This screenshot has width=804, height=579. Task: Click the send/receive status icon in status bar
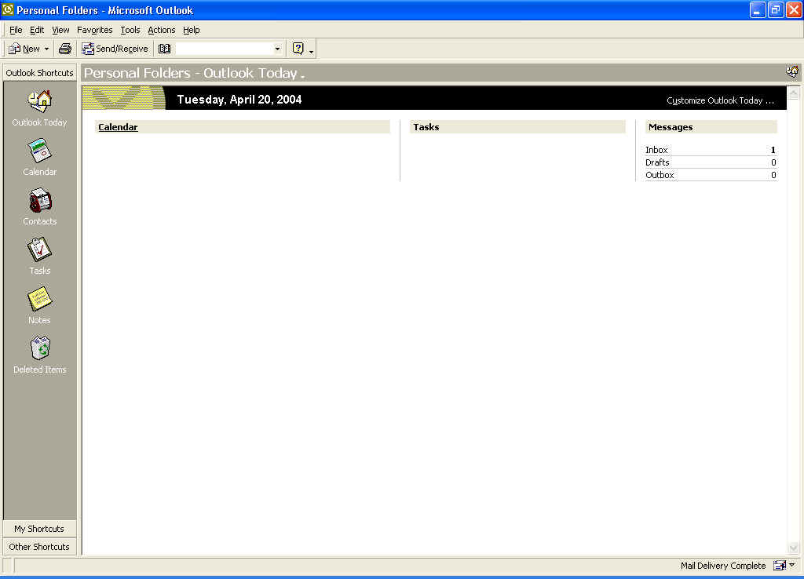780,565
